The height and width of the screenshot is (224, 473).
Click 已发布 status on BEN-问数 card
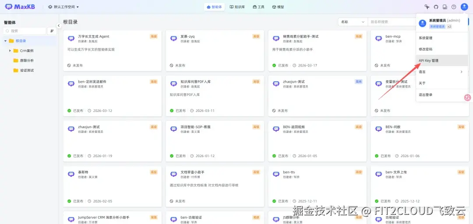[x=382, y=156]
